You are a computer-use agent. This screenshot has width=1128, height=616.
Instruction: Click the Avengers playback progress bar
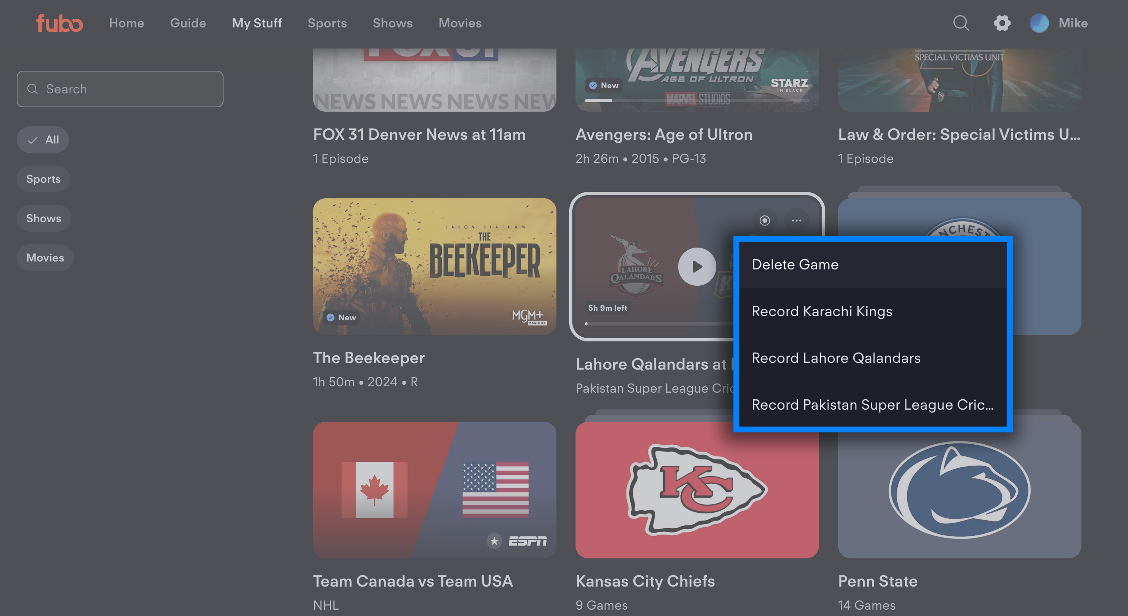[x=697, y=101]
